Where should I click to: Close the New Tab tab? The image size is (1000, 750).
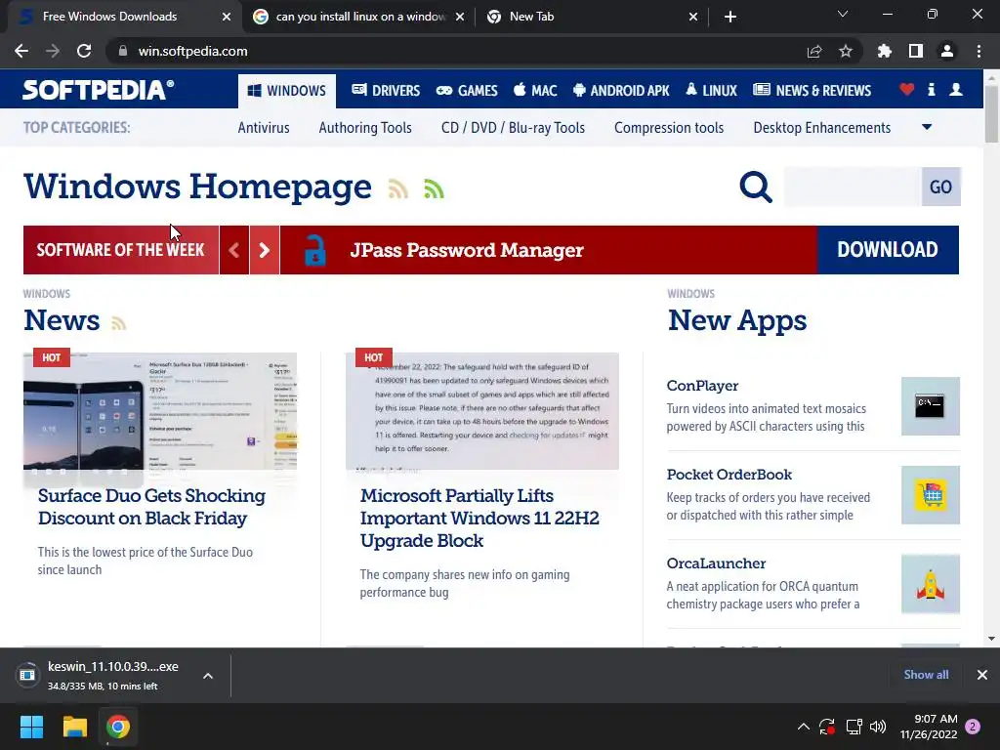(x=693, y=17)
